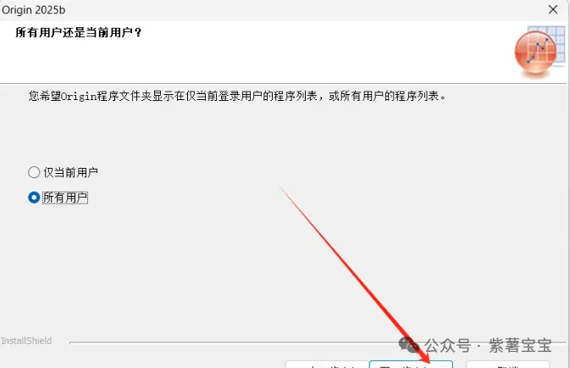Click the InstallShield label
Image resolution: width=570 pixels, height=368 pixels.
click(x=26, y=341)
